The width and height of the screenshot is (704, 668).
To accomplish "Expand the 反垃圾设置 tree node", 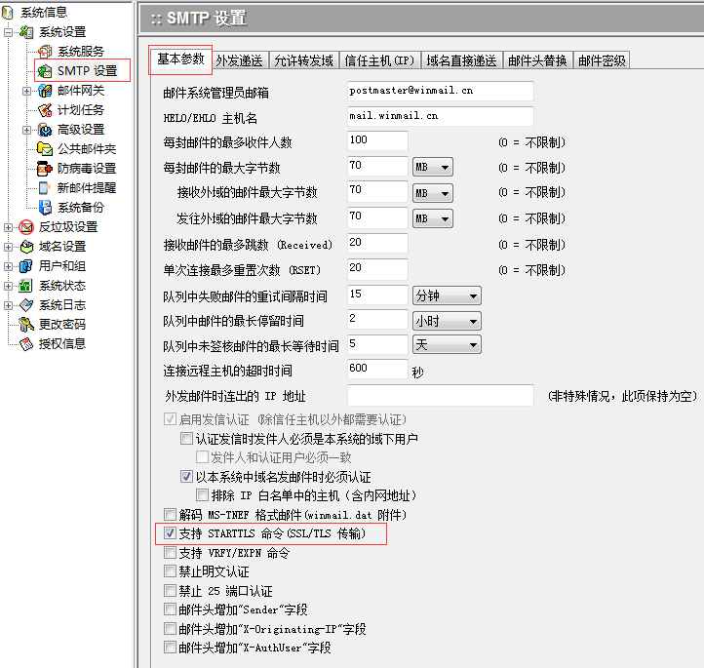I will (x=9, y=227).
